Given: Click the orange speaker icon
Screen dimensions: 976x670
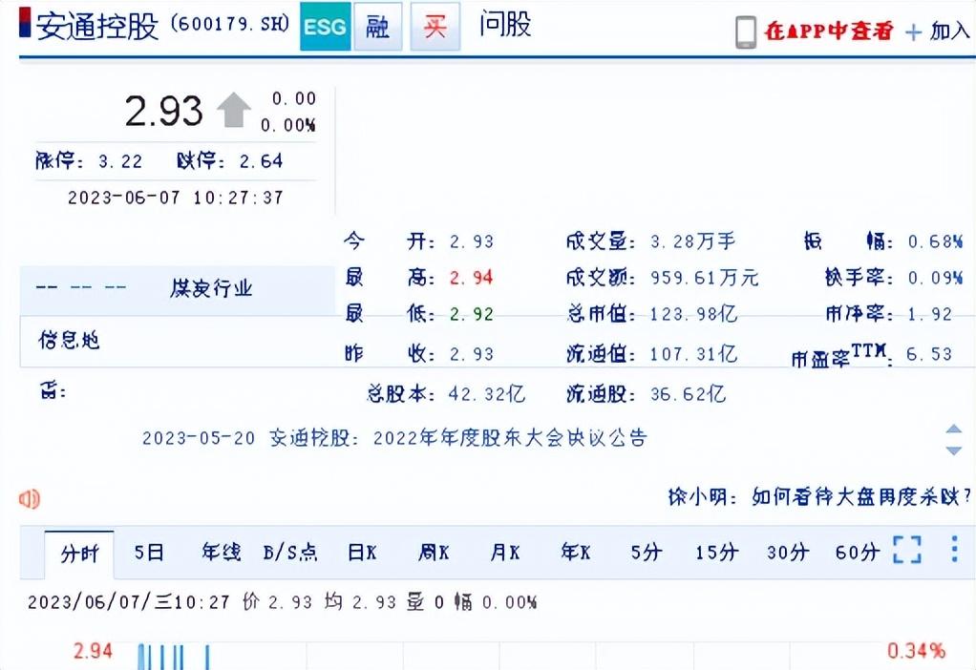Looking at the screenshot, I should pos(30,498).
